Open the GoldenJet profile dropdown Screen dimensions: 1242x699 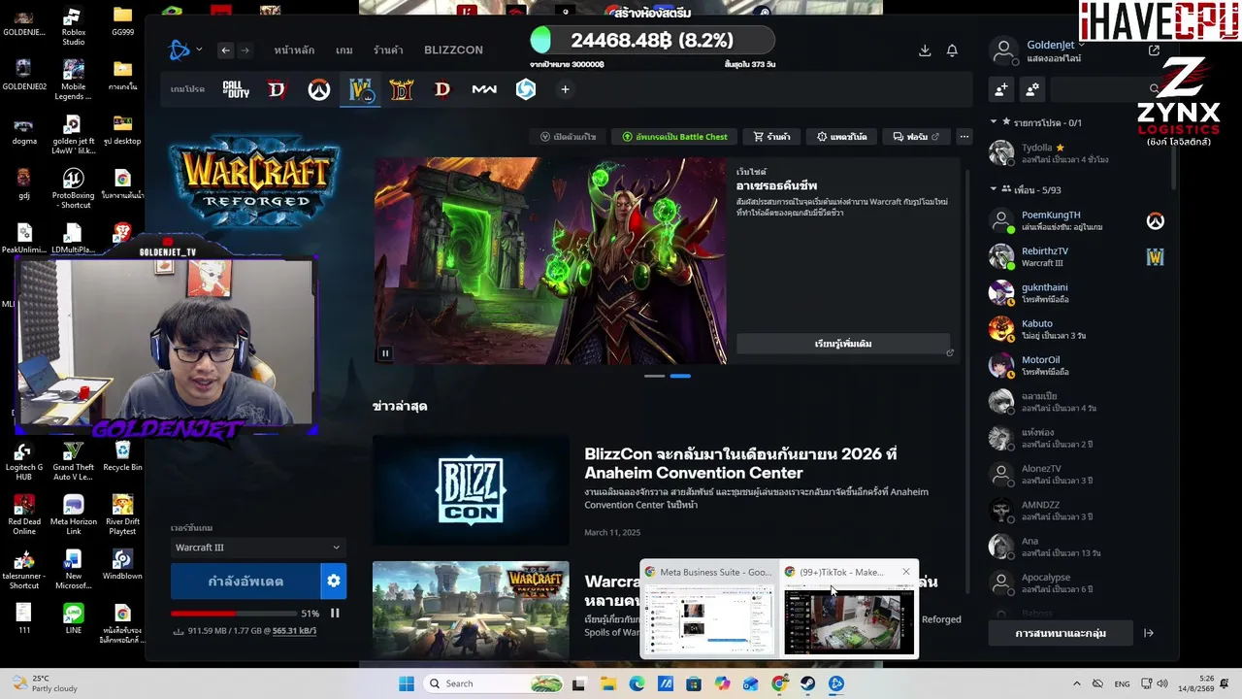coord(1054,46)
